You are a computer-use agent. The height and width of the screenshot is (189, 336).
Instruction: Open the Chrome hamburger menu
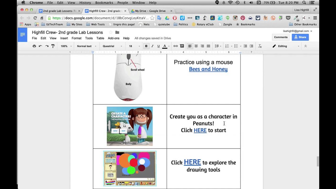coord(315,18)
